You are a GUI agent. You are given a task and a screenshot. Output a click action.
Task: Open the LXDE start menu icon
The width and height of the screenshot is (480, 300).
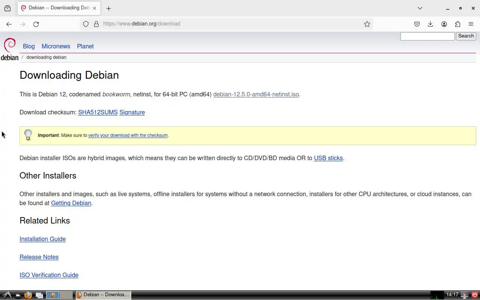[x=7, y=295]
